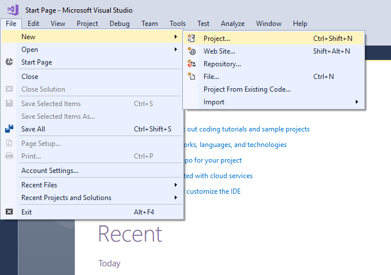Image resolution: width=391 pixels, height=275 pixels.
Task: Select Project From Existing Code entry
Action: 274,89
